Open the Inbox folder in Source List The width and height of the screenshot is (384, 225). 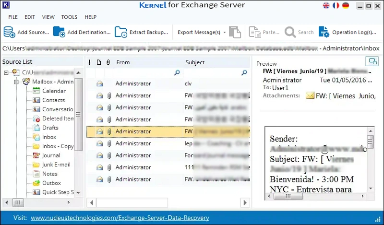pyautogui.click(x=49, y=137)
